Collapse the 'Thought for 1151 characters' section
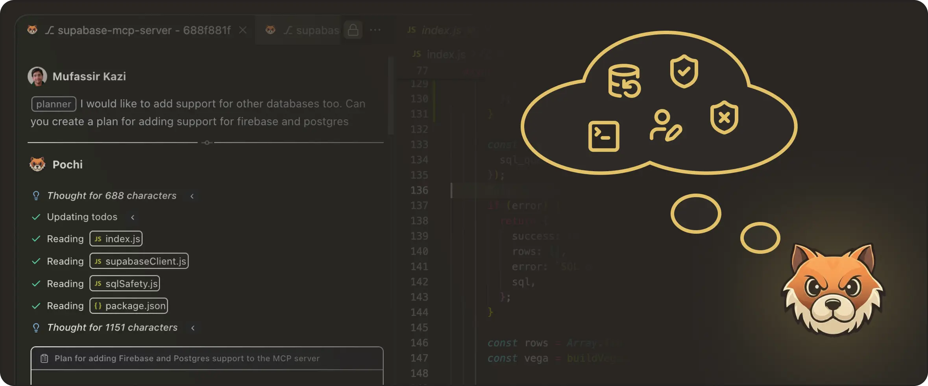This screenshot has height=386, width=928. coord(193,327)
